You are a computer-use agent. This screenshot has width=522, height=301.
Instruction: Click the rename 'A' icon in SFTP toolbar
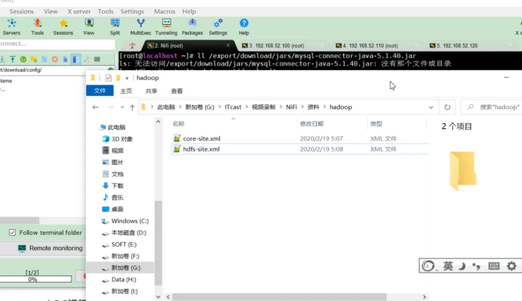pos(65,59)
